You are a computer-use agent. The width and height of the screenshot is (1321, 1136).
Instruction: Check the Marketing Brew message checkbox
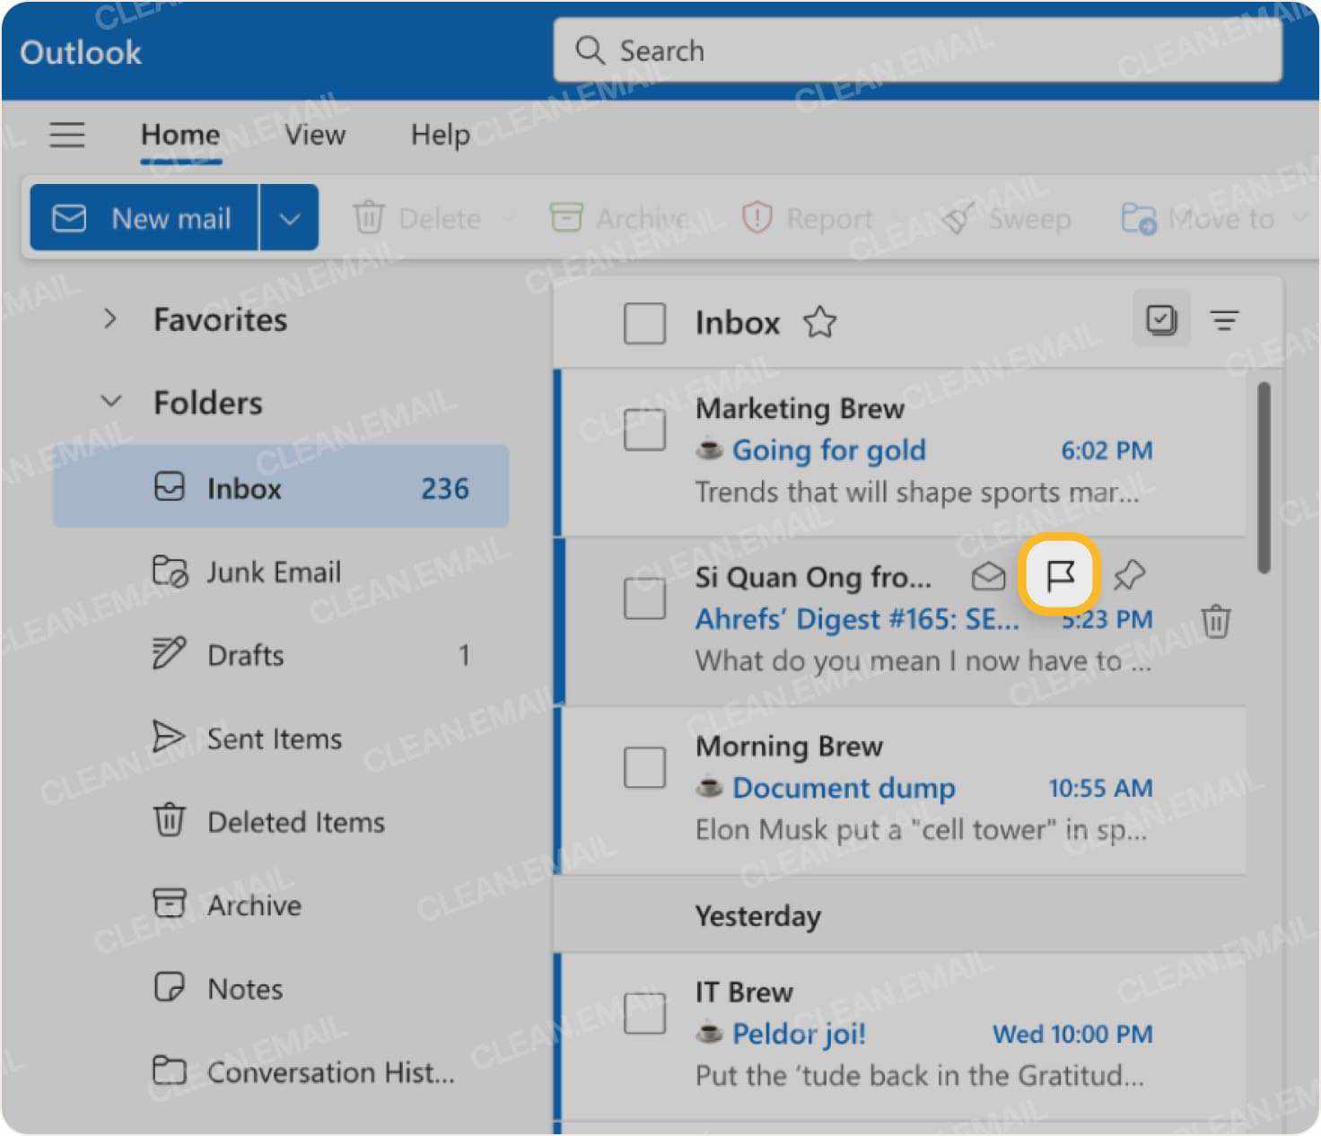(643, 429)
